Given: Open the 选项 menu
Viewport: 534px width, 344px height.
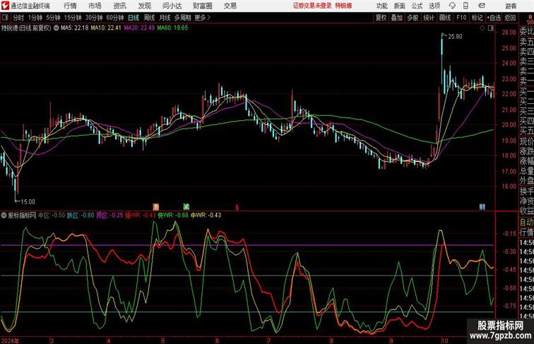Looking at the screenshot, I should (x=434, y=6).
